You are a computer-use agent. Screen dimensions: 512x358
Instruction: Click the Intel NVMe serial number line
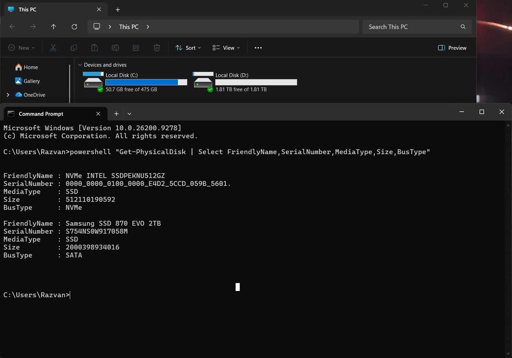[x=117, y=183]
